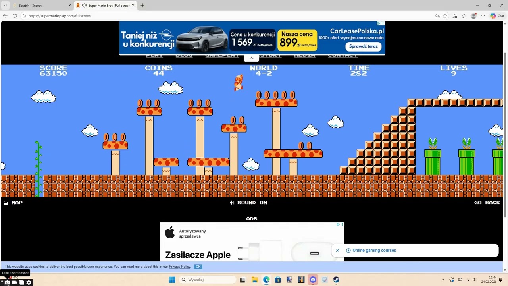Open the captures gallery icon
This screenshot has width=508, height=286.
21,282
